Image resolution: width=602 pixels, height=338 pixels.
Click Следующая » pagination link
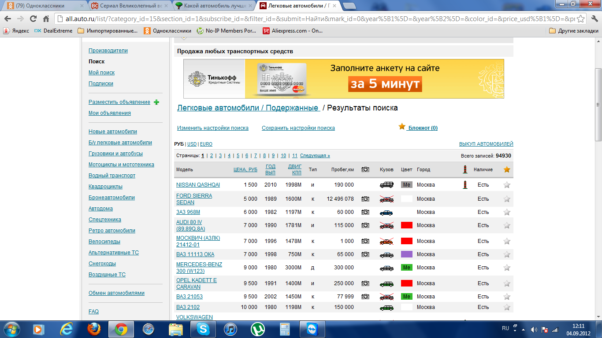coord(315,156)
